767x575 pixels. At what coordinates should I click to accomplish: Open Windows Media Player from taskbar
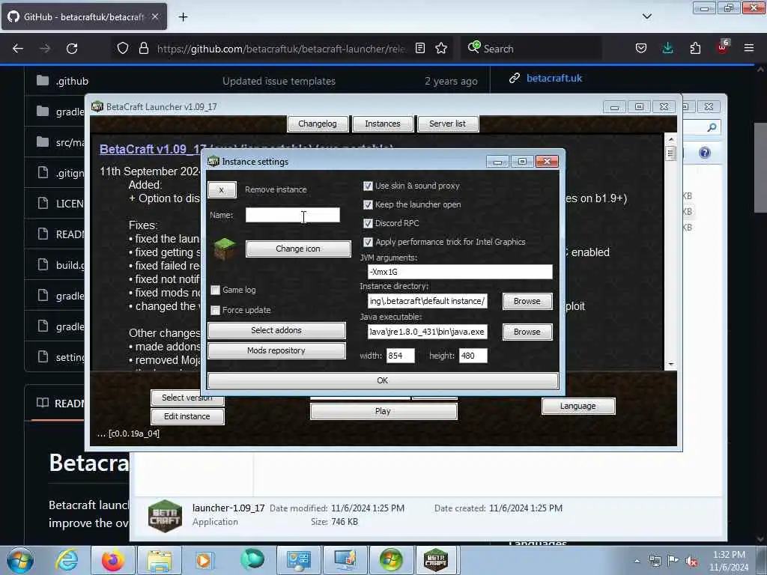[204, 560]
